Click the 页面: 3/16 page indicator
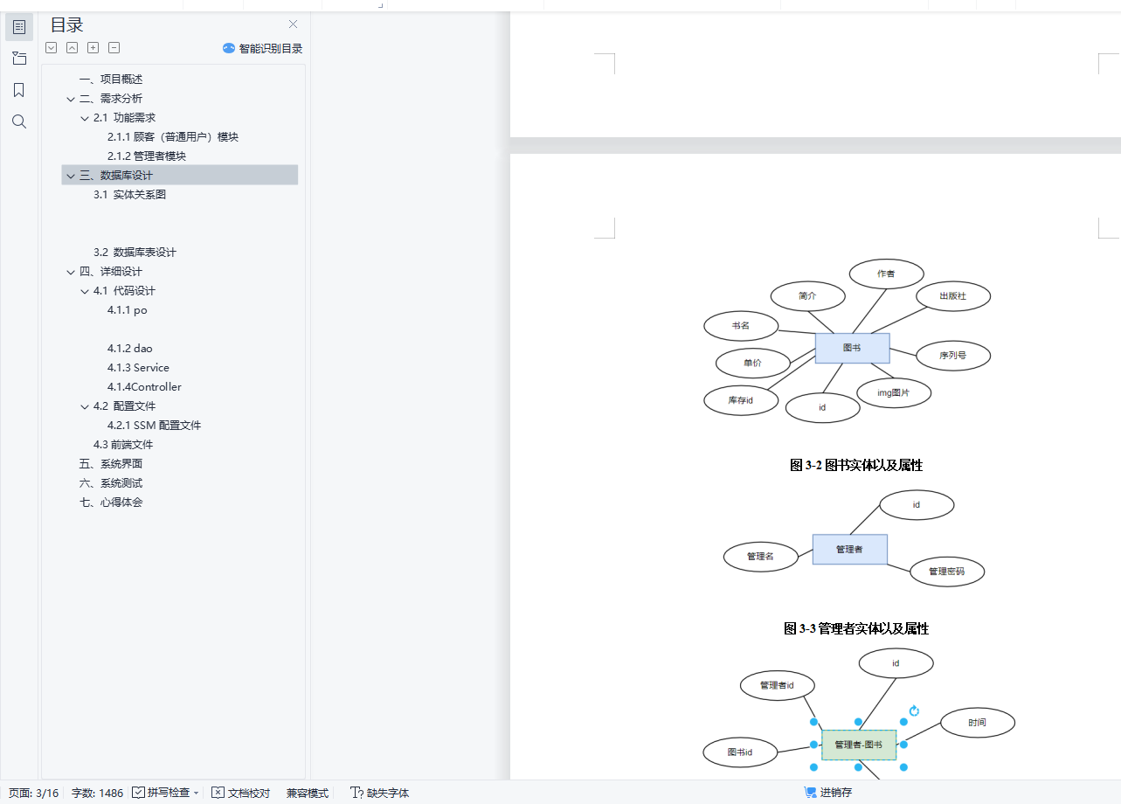This screenshot has height=804, width=1121. point(33,793)
